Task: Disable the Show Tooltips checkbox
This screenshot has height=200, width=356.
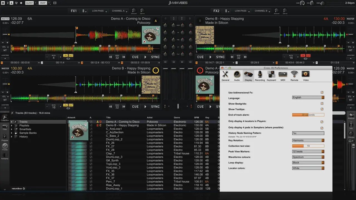Action: (x=322, y=109)
